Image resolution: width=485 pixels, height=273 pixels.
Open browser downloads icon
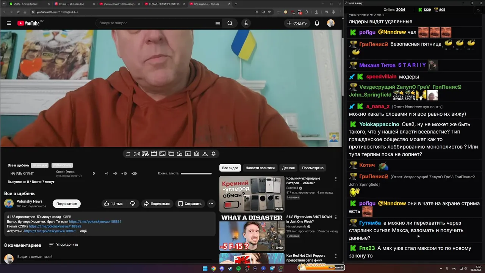coord(316,12)
